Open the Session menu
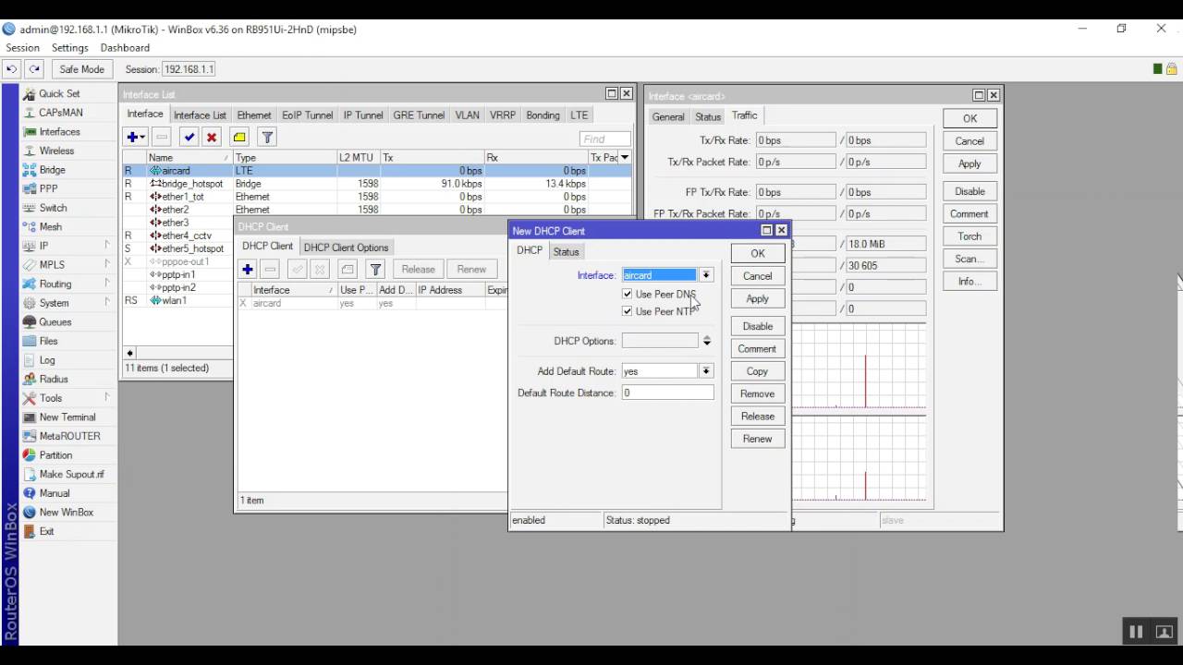 [22, 48]
